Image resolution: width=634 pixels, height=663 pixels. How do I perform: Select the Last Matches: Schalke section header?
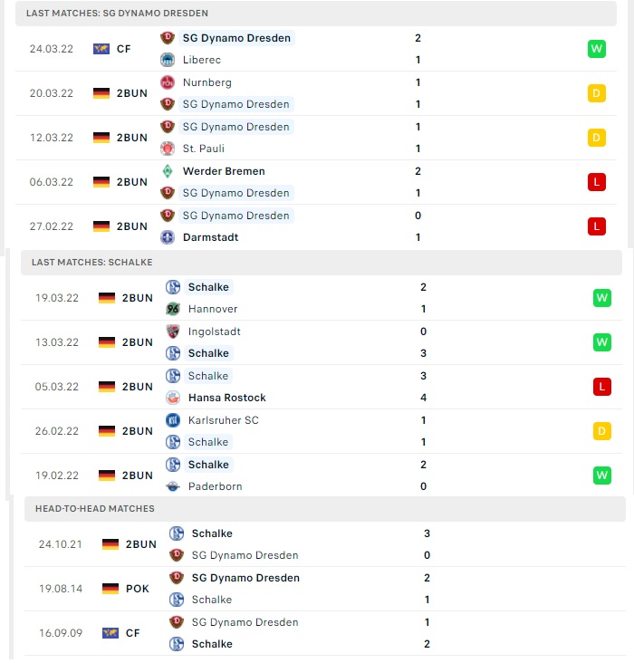pos(322,263)
